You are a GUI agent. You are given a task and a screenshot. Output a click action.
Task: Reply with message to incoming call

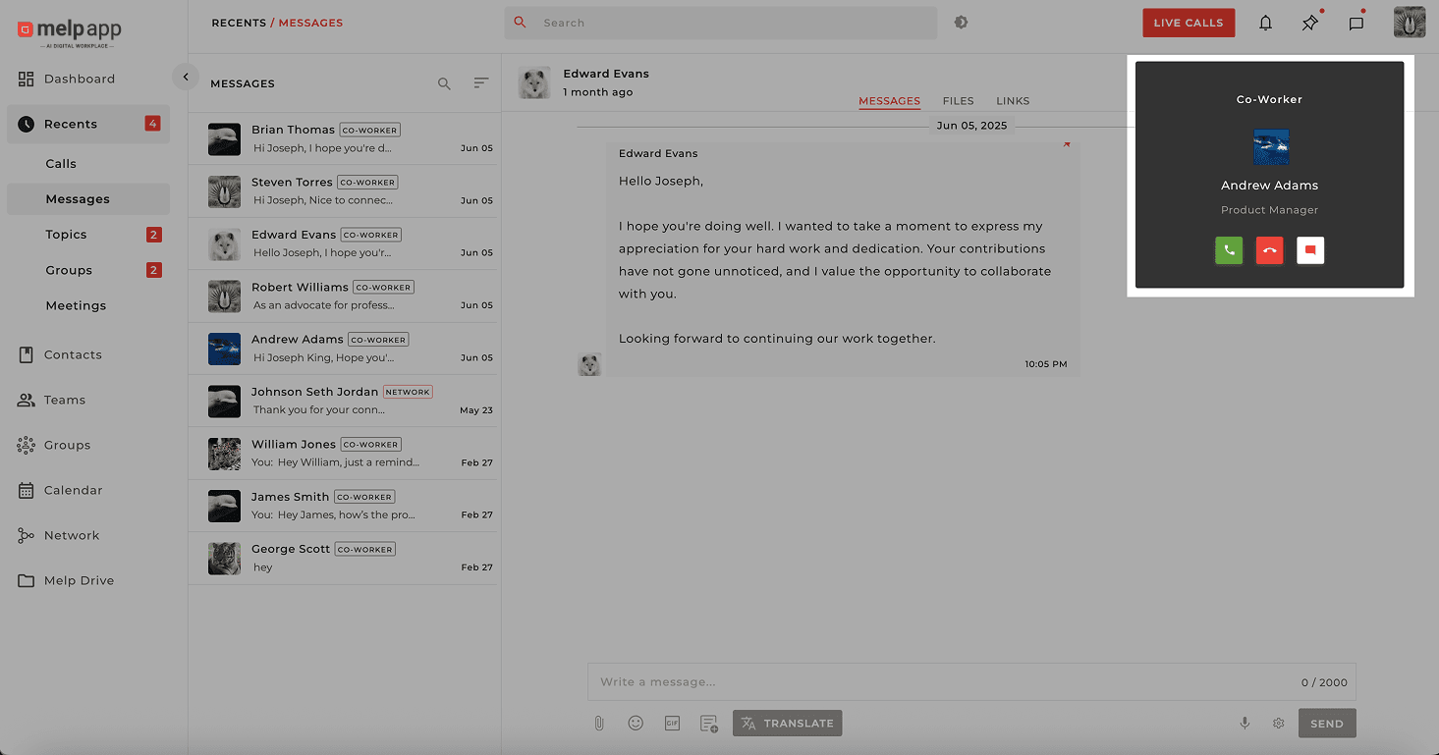[x=1310, y=250]
